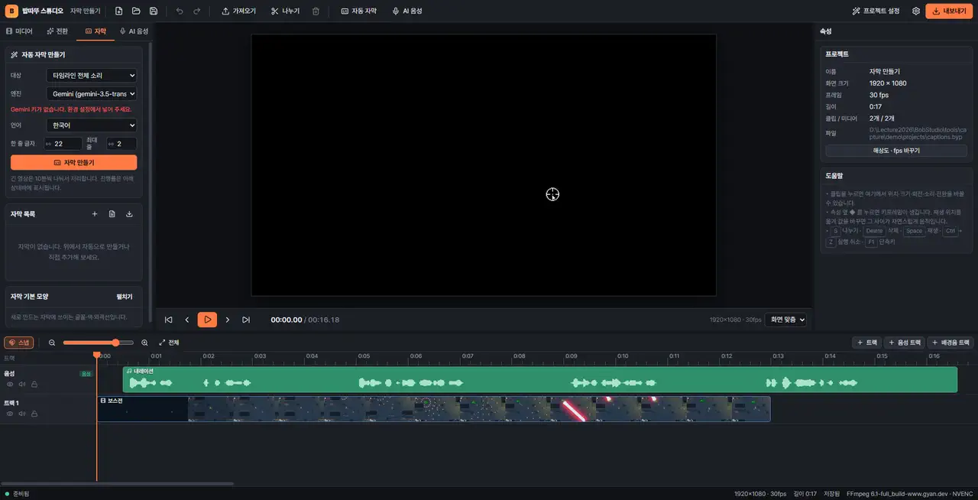Click the 한 줄 글자 number field
This screenshot has height=500, width=978.
[x=63, y=144]
